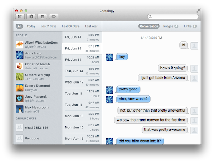Click the reveal-in-Finder toolbar icon
The image size is (214, 163).
pos(31,16)
